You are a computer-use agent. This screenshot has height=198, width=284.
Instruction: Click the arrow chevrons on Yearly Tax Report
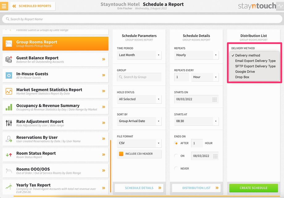coord(104,188)
